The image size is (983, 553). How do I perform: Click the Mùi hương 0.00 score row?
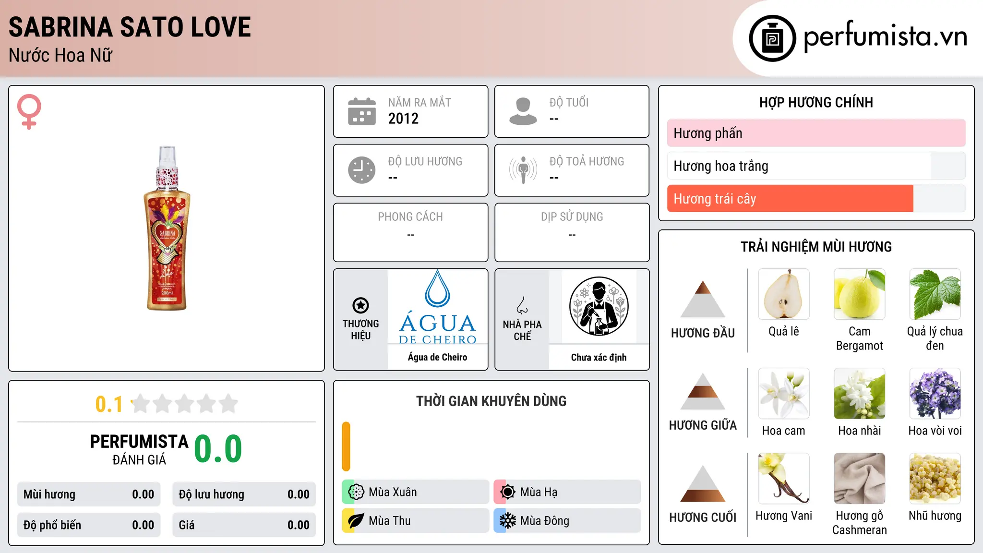[89, 494]
